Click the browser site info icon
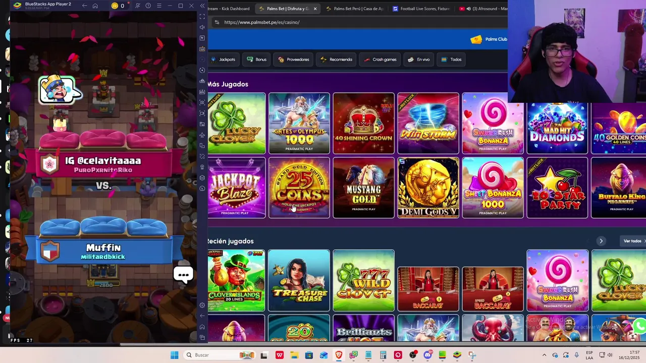Screen dimensions: 646x363 tap(217, 22)
